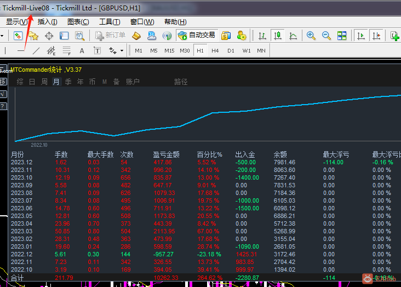Click the 路径 path label
This screenshot has width=401, height=287.
pos(181,82)
